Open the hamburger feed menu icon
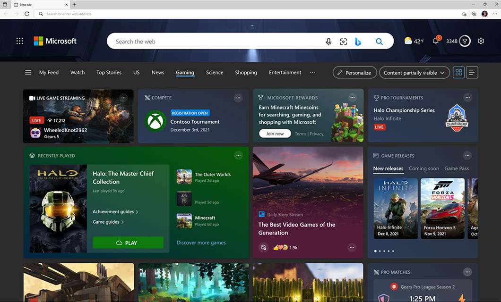 27,72
